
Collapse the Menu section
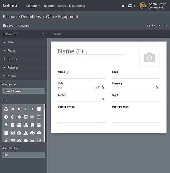[x=23, y=76]
